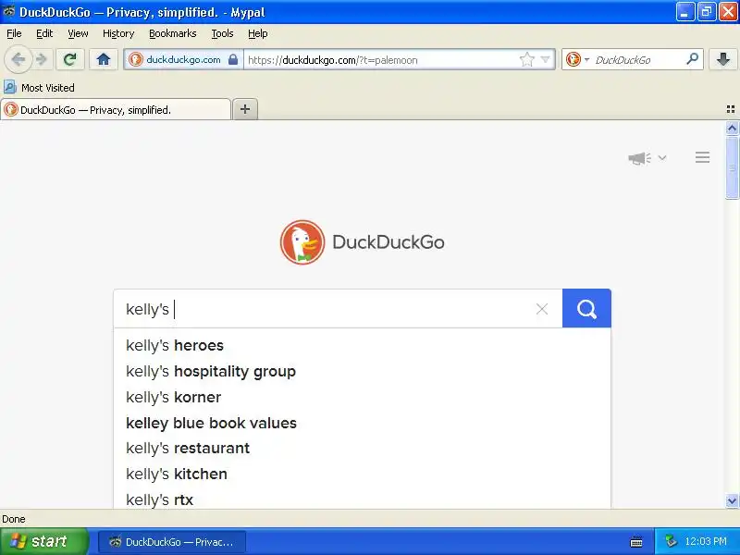Click the padlock site identity icon
Screen dimensions: 740x555
click(233, 59)
